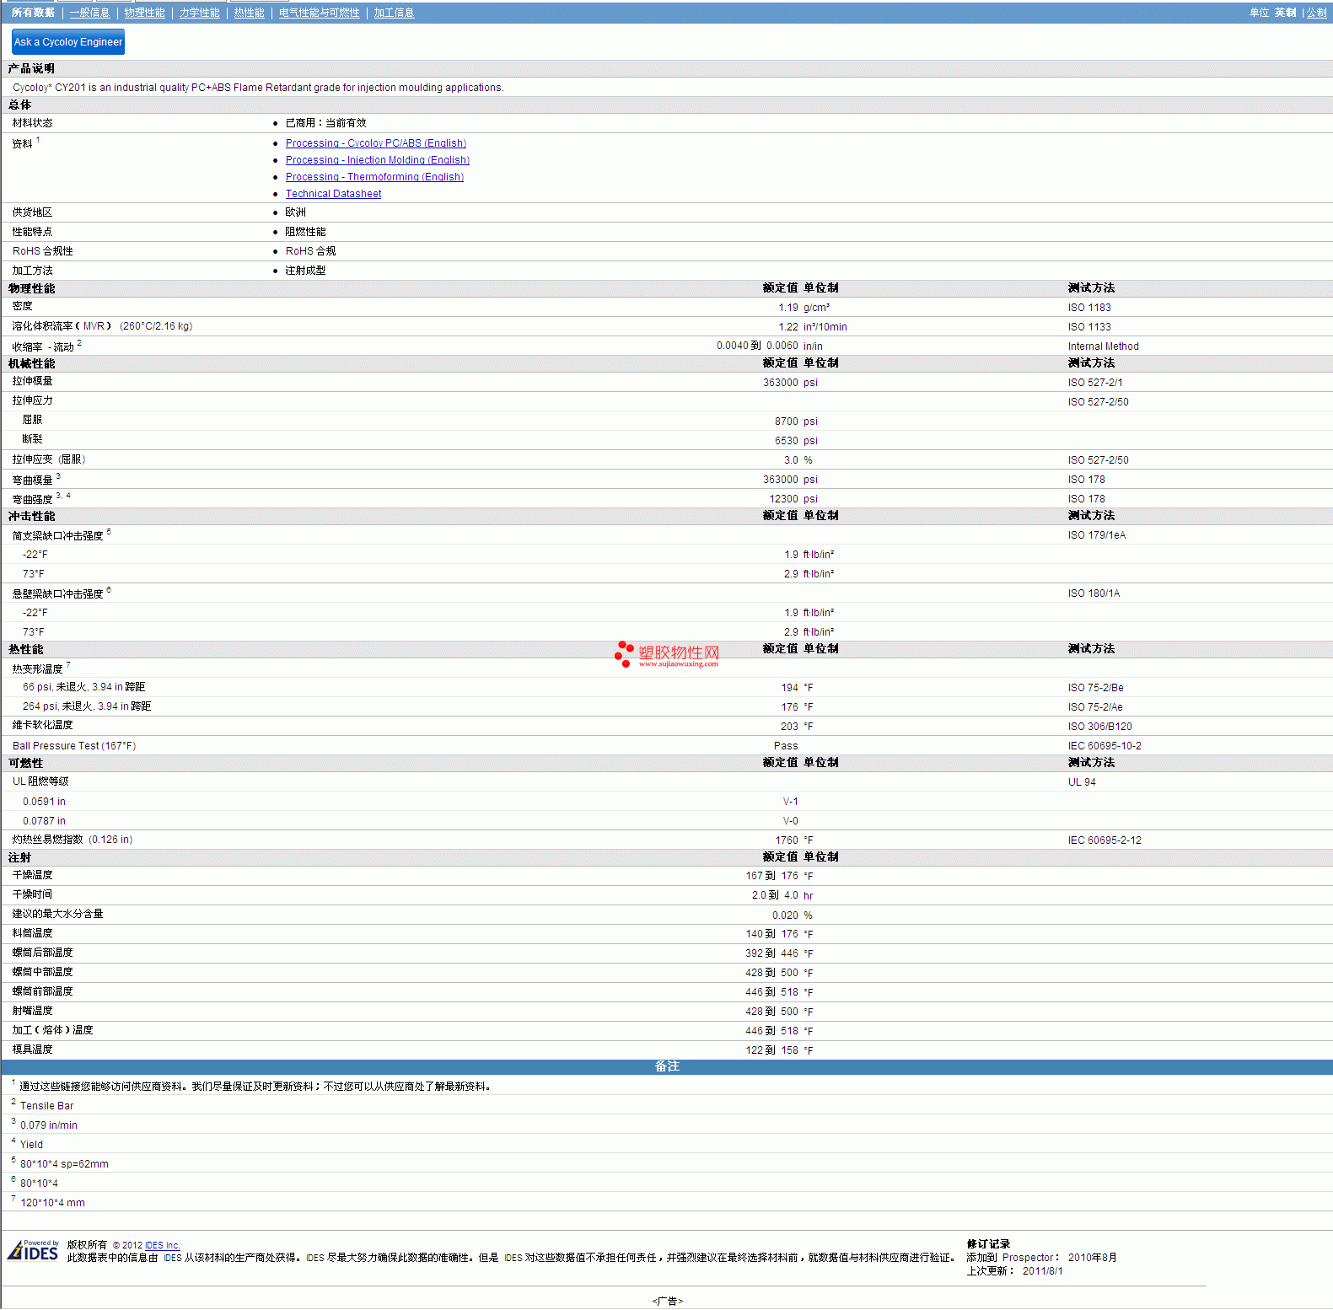The height and width of the screenshot is (1310, 1333).
Task: Open the Technical Datasheet link
Action: pos(333,194)
